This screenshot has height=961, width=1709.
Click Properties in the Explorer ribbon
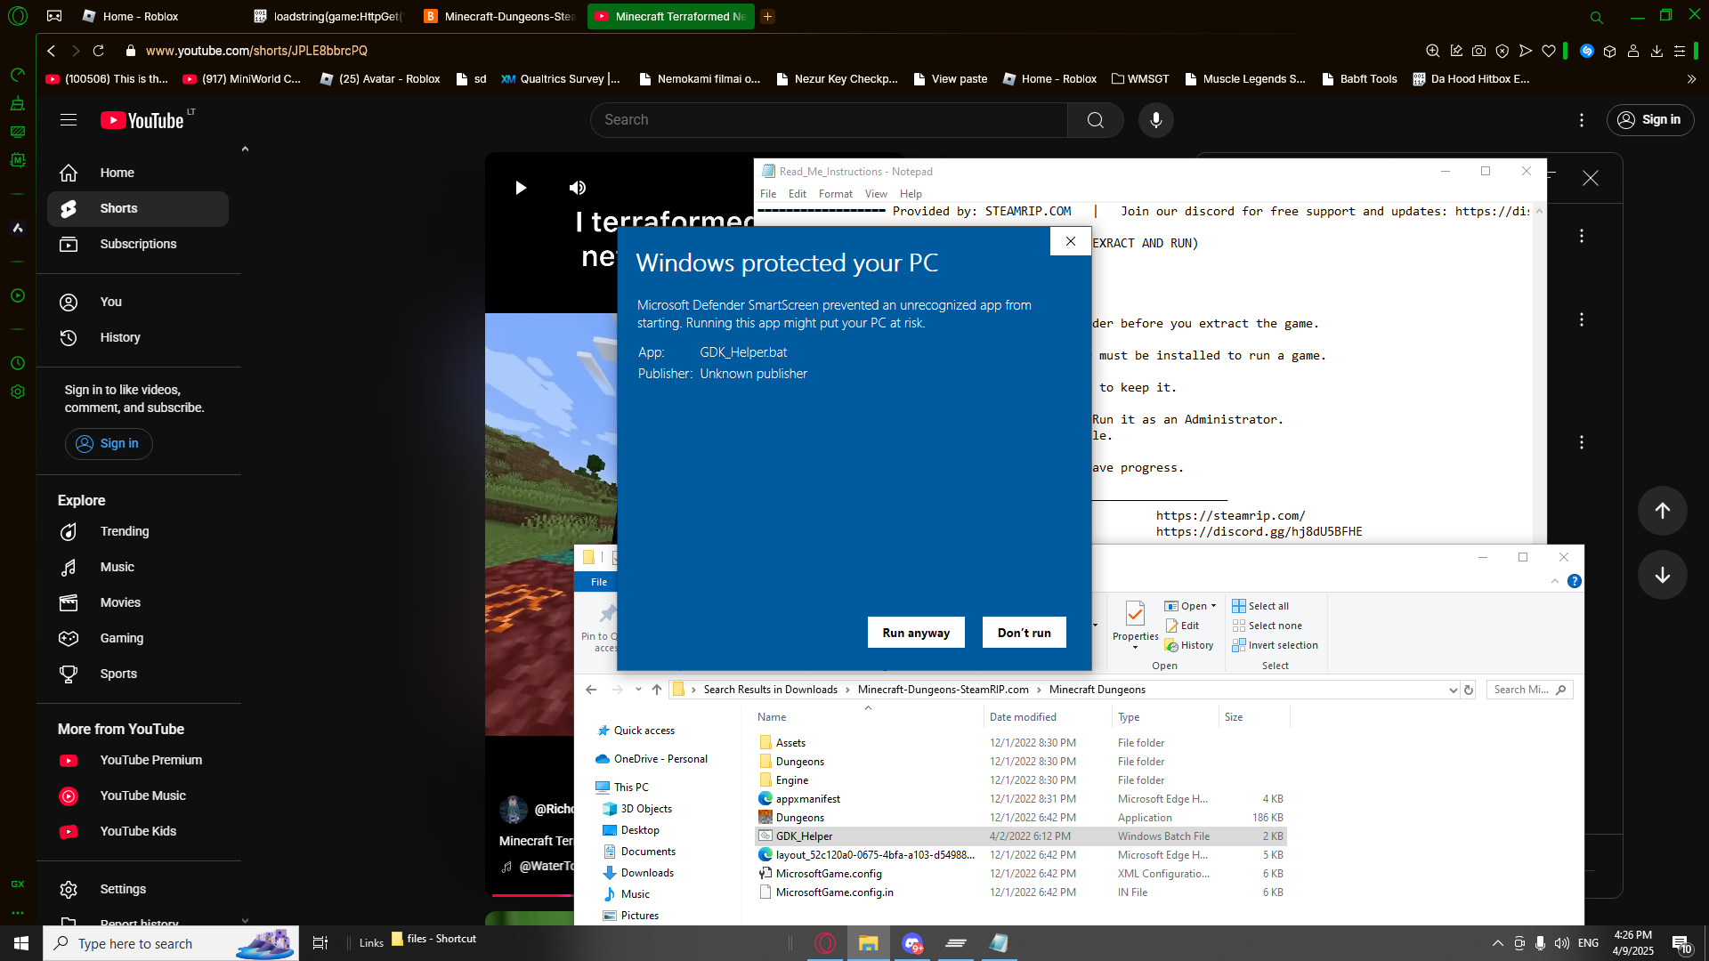[x=1135, y=624]
